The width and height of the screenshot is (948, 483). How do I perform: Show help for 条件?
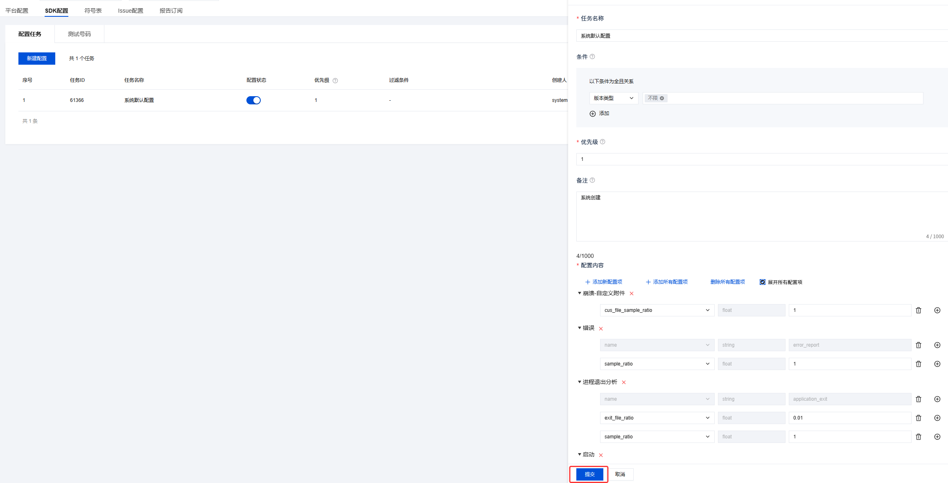[x=592, y=56]
